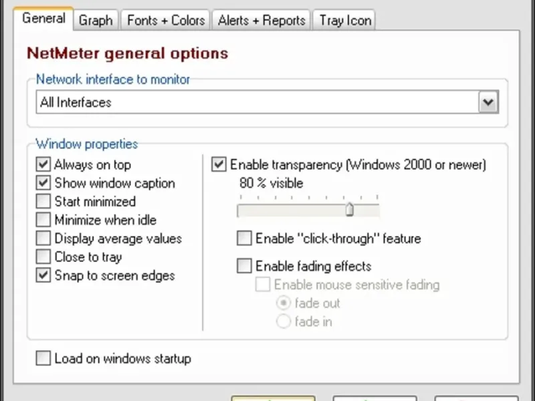Click the transparency visibility slider handle

pyautogui.click(x=349, y=211)
